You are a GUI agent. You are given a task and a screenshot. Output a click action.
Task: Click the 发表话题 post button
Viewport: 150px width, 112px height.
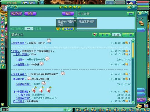coord(68,29)
